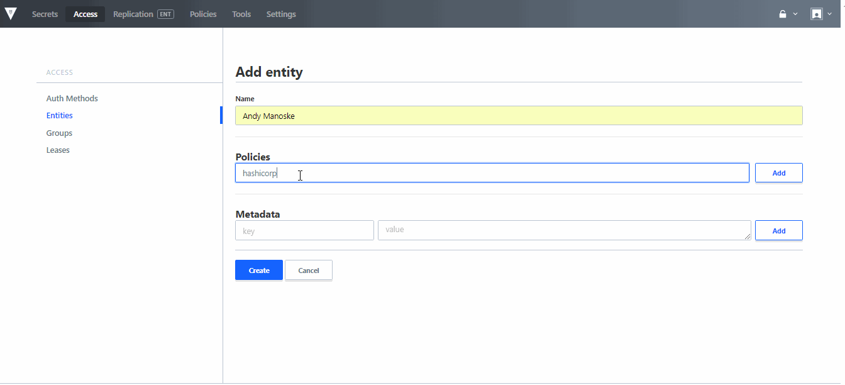Open the user profile dropdown
This screenshot has width=845, height=385.
820,14
